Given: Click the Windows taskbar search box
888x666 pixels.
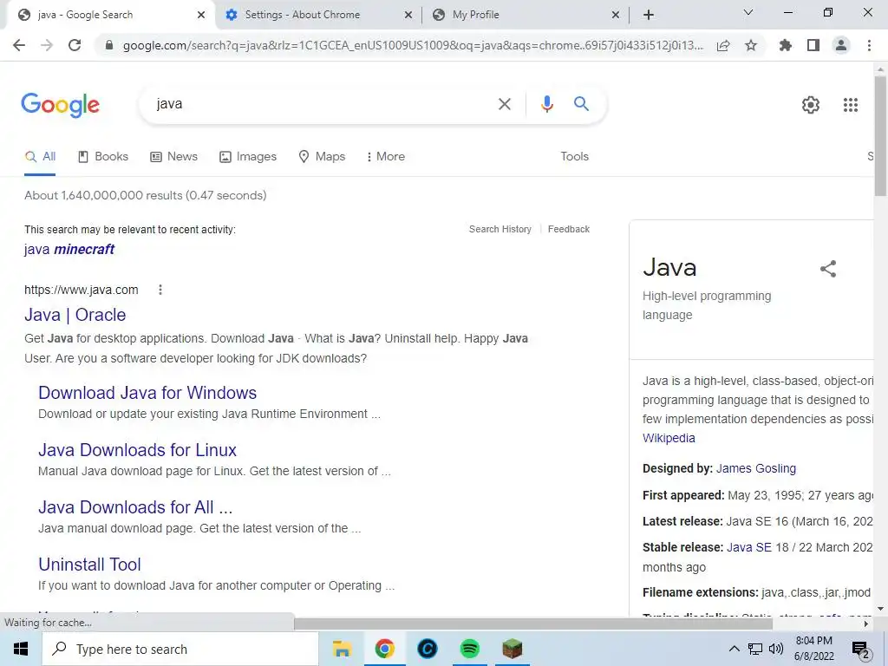Looking at the screenshot, I should (180, 649).
